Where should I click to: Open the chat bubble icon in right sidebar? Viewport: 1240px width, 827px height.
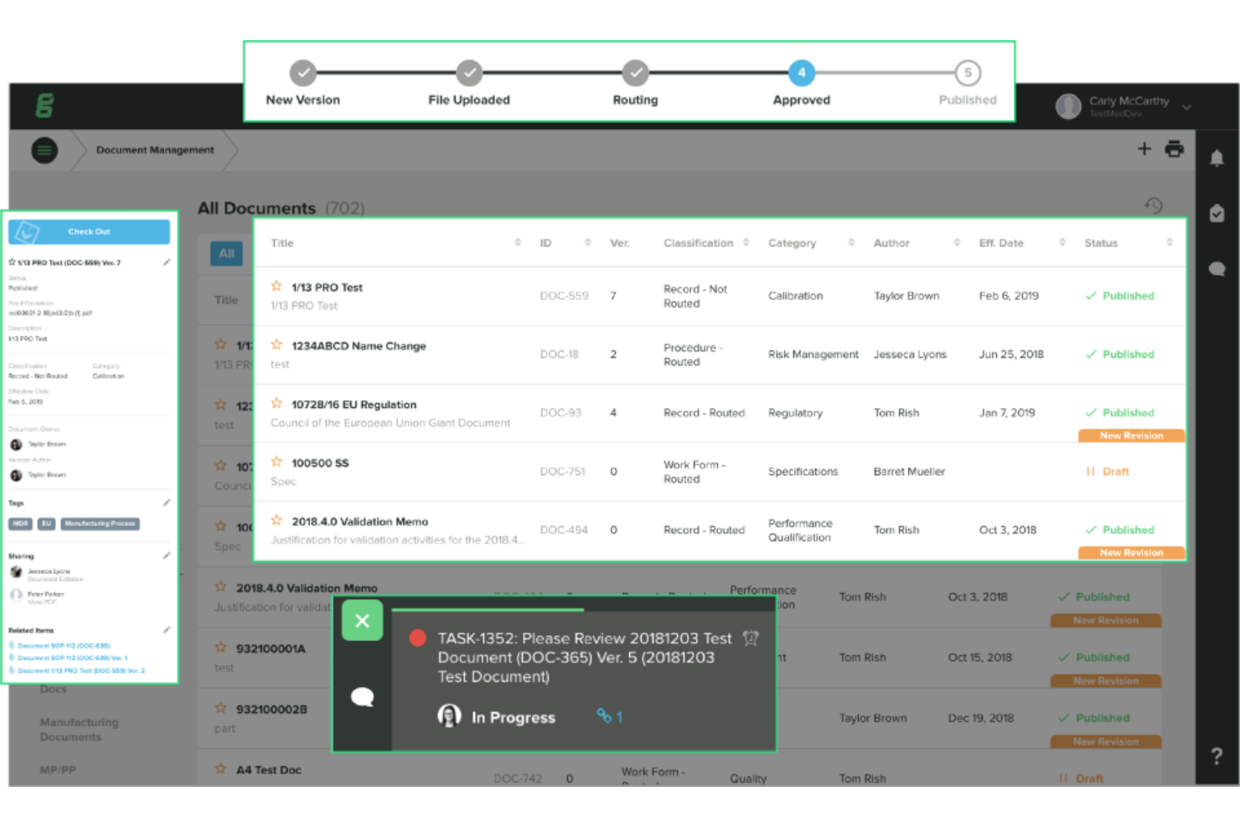[x=1217, y=269]
